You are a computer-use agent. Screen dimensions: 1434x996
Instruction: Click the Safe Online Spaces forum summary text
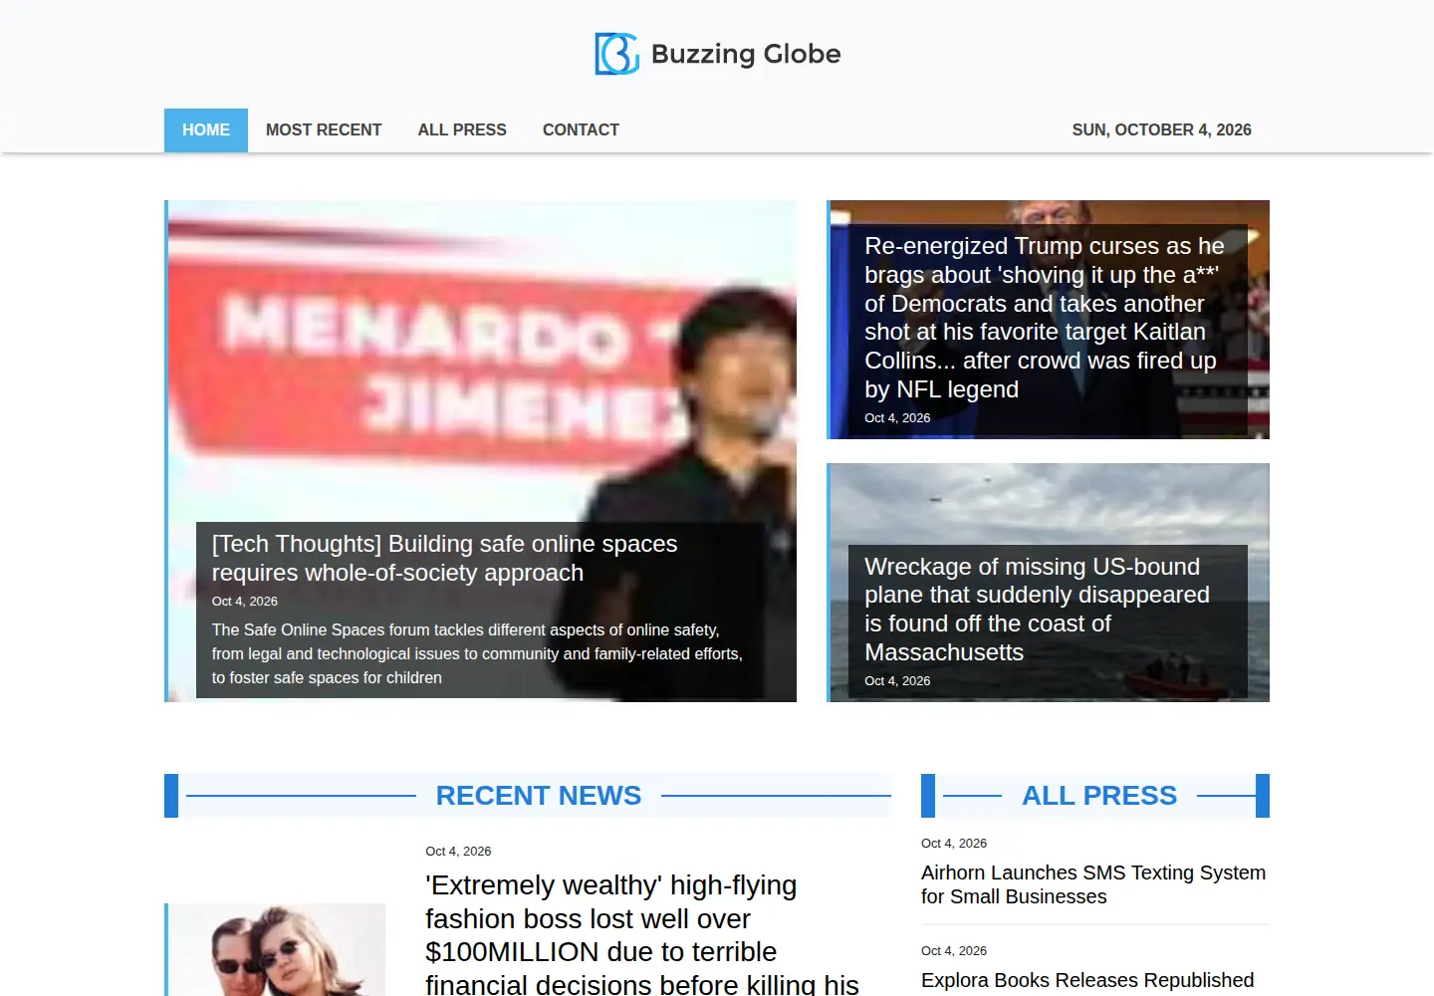(477, 654)
